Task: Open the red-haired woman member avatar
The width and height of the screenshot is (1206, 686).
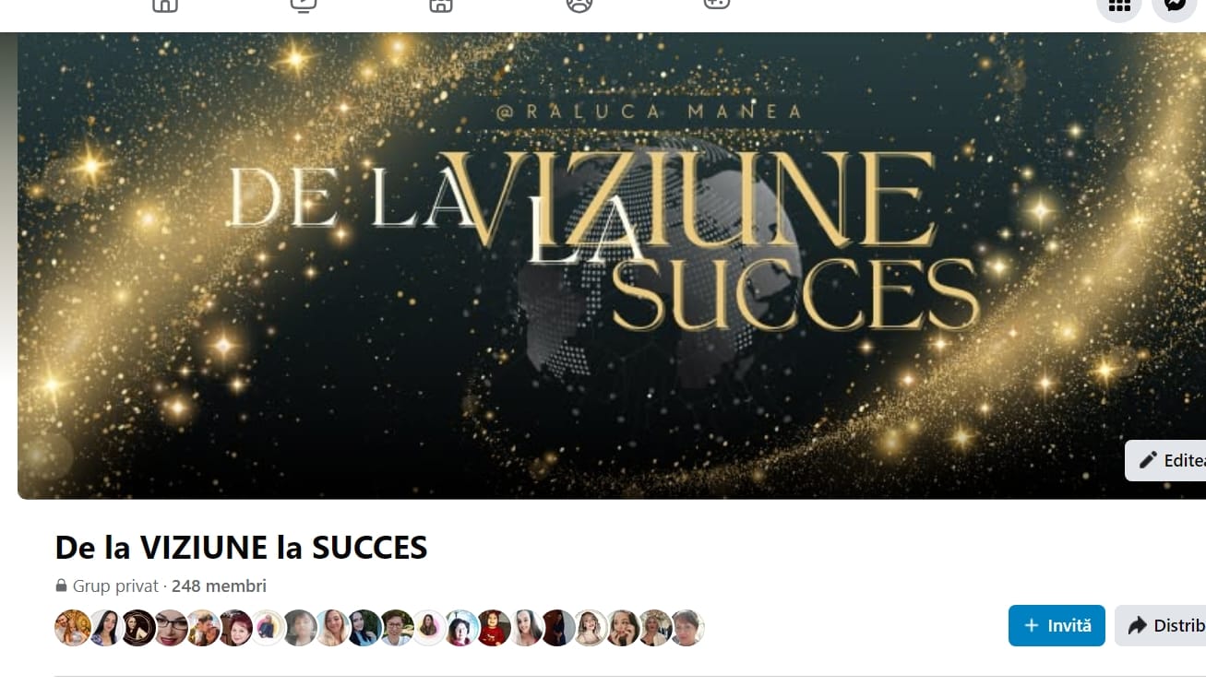Action: point(235,628)
